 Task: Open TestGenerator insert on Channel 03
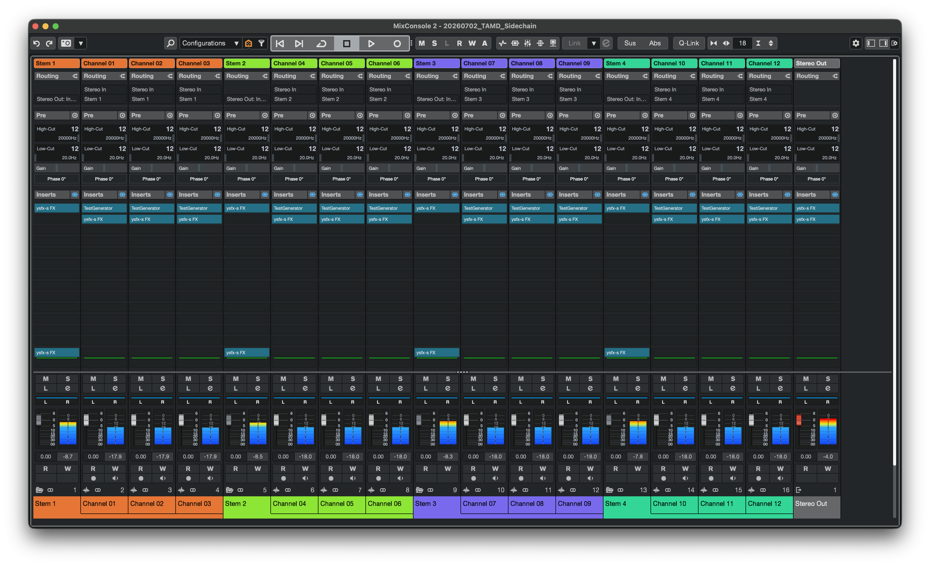(199, 208)
